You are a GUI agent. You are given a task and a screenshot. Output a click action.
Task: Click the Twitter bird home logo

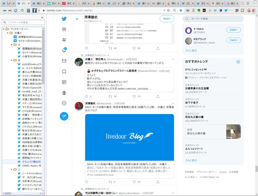(64, 19)
